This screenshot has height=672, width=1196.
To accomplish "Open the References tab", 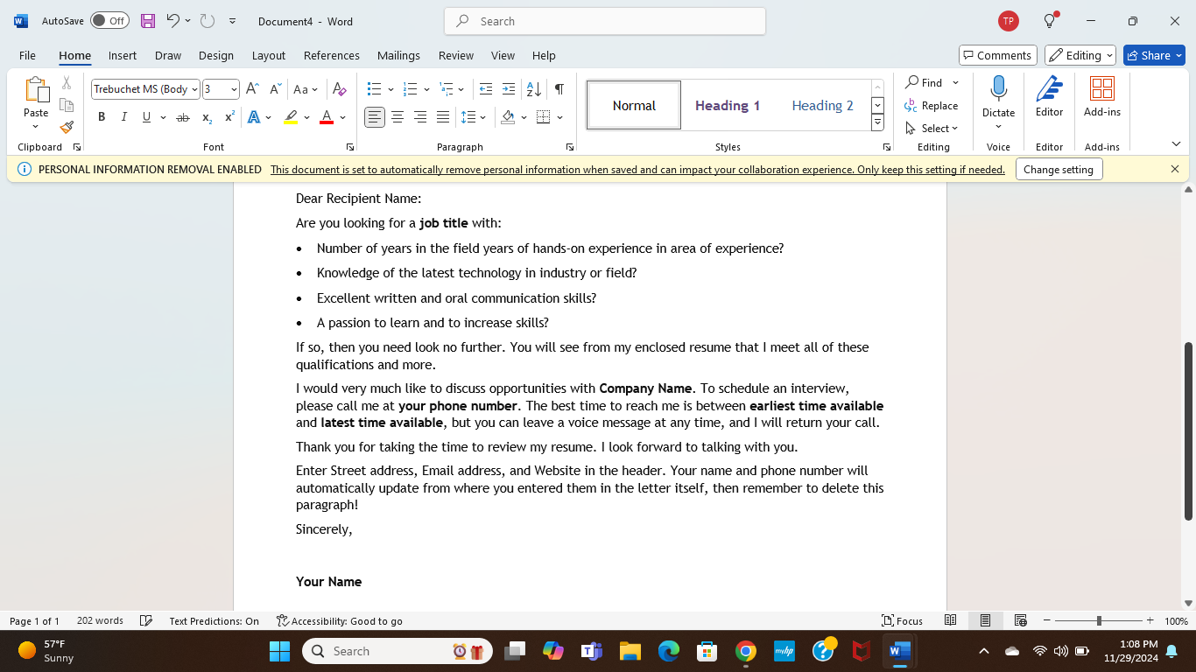I will point(331,55).
